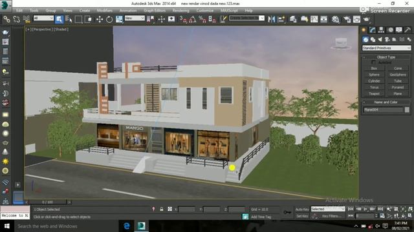The width and height of the screenshot is (414, 232).
Task: Open key mode Selected dropdown
Action: (328, 209)
